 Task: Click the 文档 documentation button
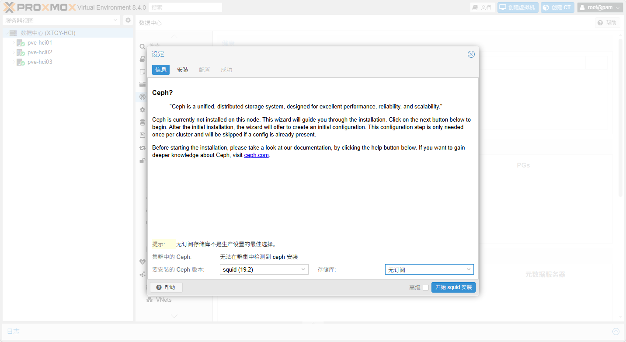[482, 7]
